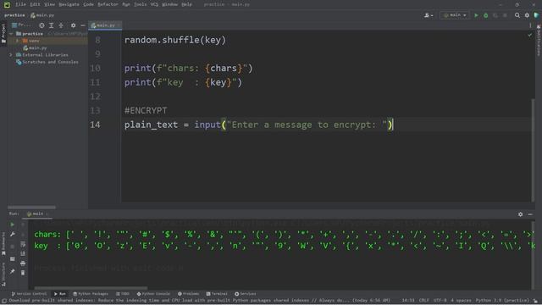
Task: Open the main run configuration dropdown
Action: click(455, 15)
